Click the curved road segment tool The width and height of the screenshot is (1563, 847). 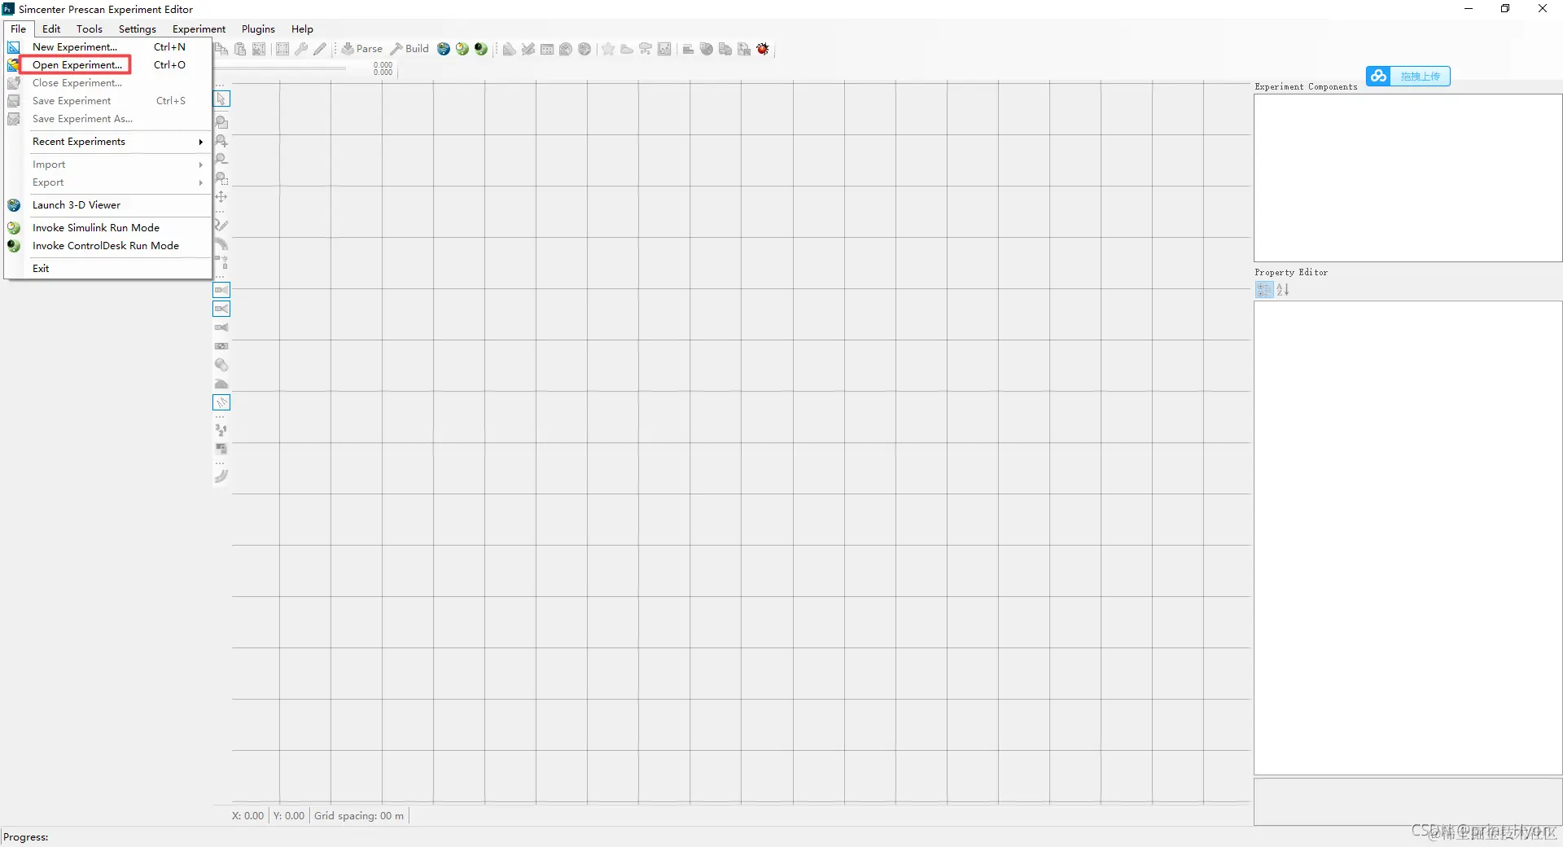[x=221, y=244]
